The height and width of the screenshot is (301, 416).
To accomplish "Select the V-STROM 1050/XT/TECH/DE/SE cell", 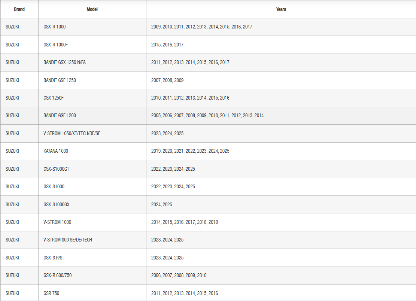I will [x=72, y=133].
